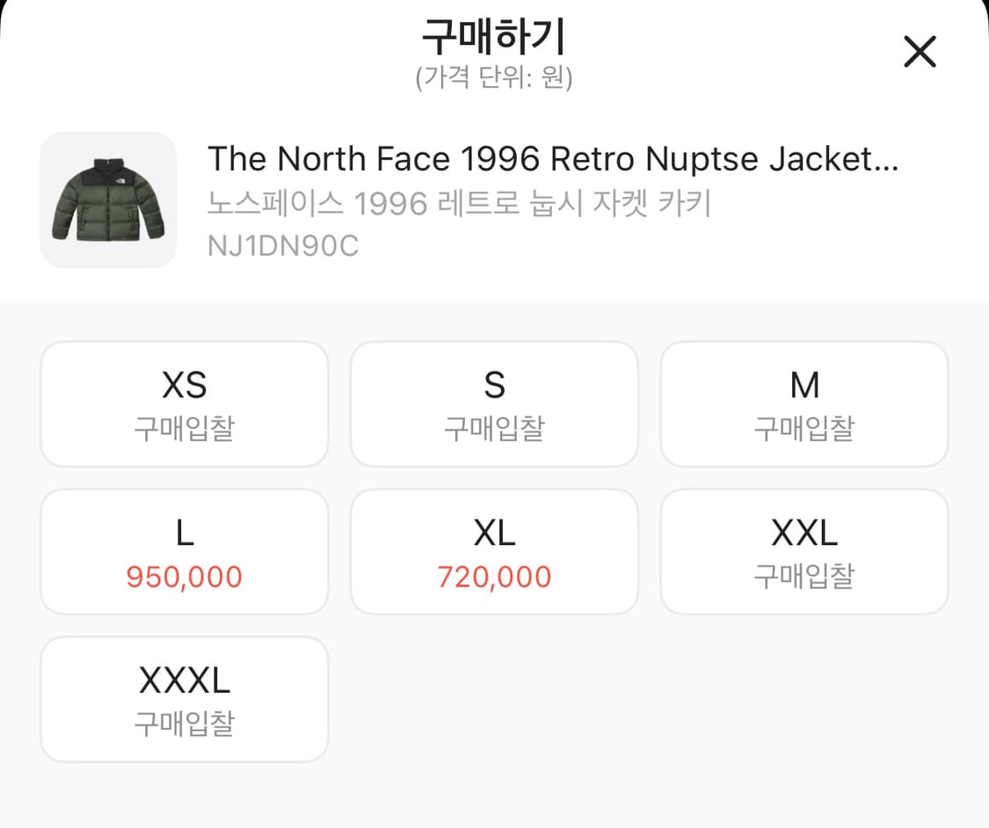Select size XS purchase bid option
Viewport: 989px width, 828px height.
click(x=184, y=404)
